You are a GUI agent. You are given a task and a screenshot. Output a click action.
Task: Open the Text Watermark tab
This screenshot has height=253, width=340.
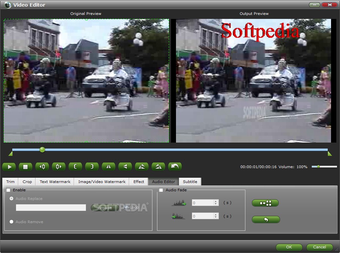coord(55,181)
